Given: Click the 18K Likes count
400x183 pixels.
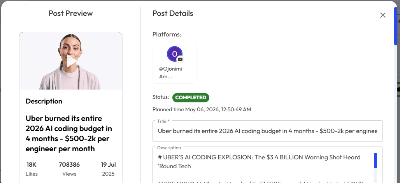Looking at the screenshot, I should [32, 169].
